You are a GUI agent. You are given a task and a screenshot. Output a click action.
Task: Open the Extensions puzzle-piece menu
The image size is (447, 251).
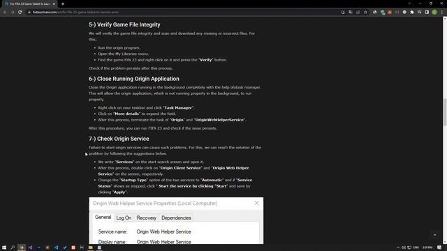click(x=412, y=13)
